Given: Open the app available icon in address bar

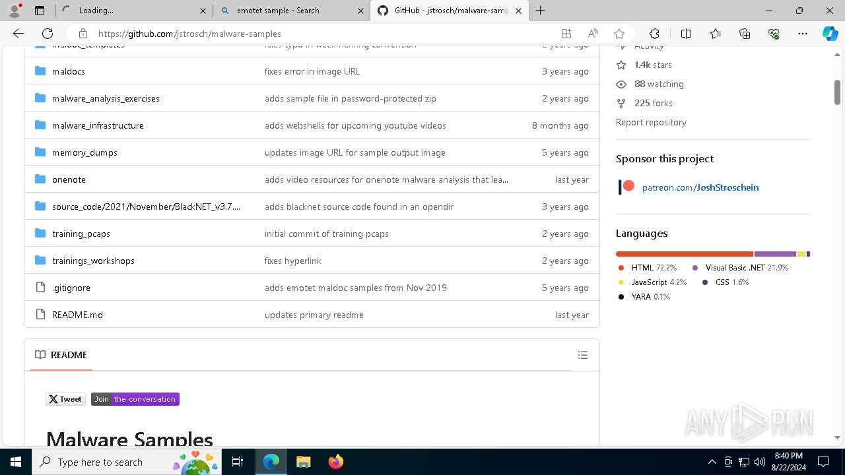Looking at the screenshot, I should coord(566,34).
